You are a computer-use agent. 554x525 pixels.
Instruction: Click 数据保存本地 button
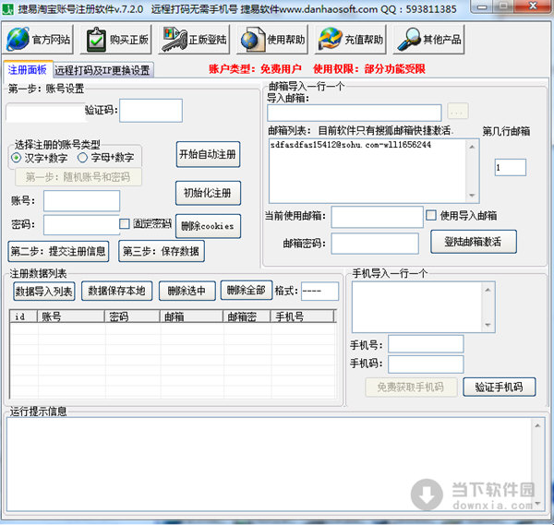(x=116, y=291)
